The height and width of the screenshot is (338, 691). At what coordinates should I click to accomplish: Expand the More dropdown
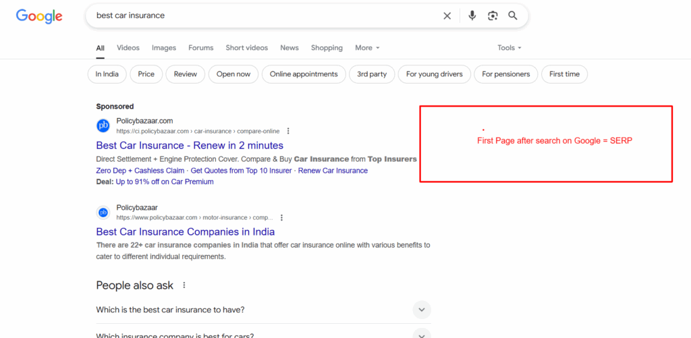point(368,48)
